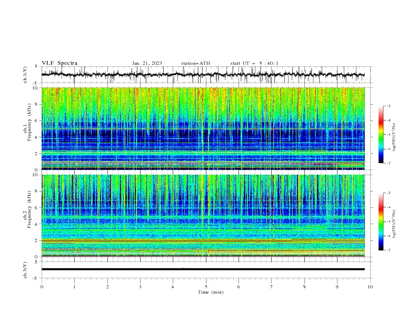Click the 'ch.1(V)' waveform axis label
Image resolution: width=417 pixels, height=322 pixels.
pyautogui.click(x=25, y=75)
